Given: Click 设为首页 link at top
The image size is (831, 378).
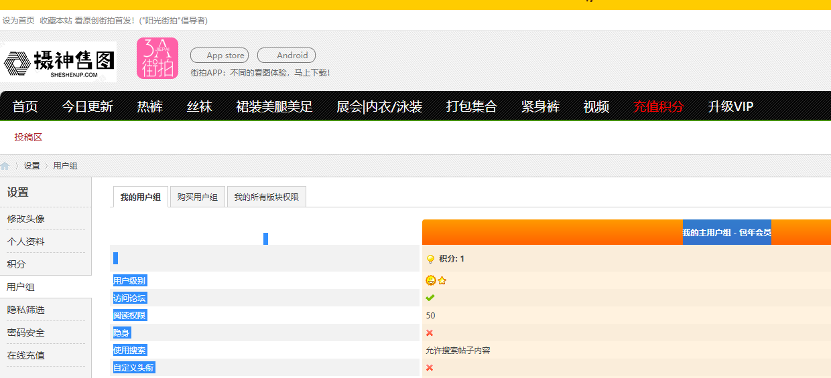Looking at the screenshot, I should coord(19,20).
